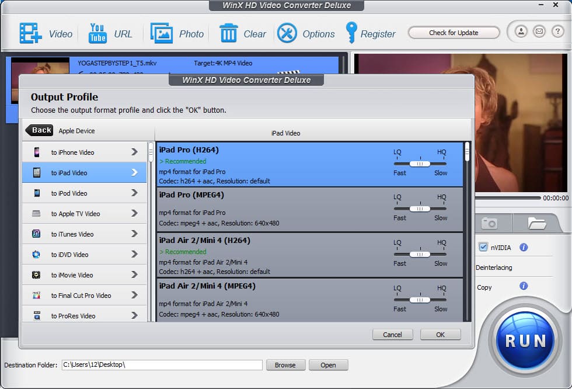Click the iPod device icon
Image resolution: width=572 pixels, height=389 pixels.
[x=36, y=193]
